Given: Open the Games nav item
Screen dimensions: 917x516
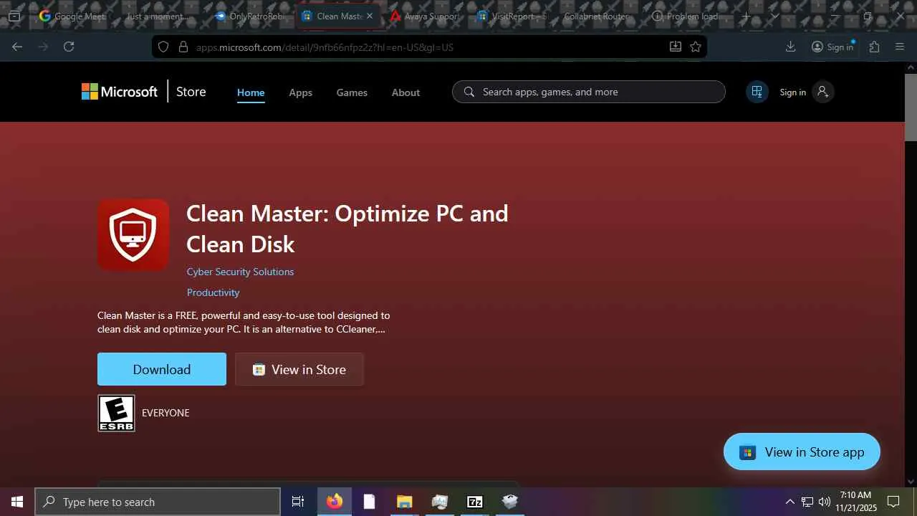Looking at the screenshot, I should [352, 92].
